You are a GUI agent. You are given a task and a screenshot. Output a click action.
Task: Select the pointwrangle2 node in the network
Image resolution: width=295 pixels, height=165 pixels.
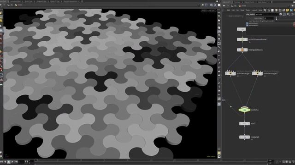[x=257, y=73]
